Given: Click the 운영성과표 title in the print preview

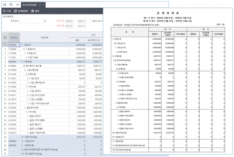Looking at the screenshot, I should 168,13.
